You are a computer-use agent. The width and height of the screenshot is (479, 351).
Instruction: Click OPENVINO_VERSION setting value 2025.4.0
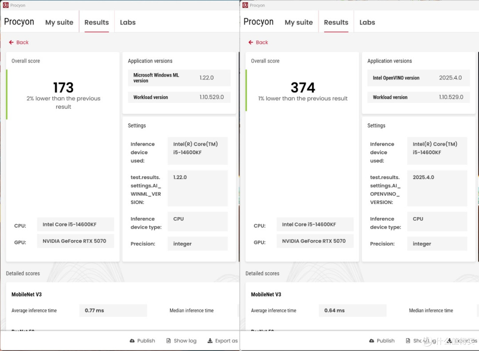pos(437,188)
